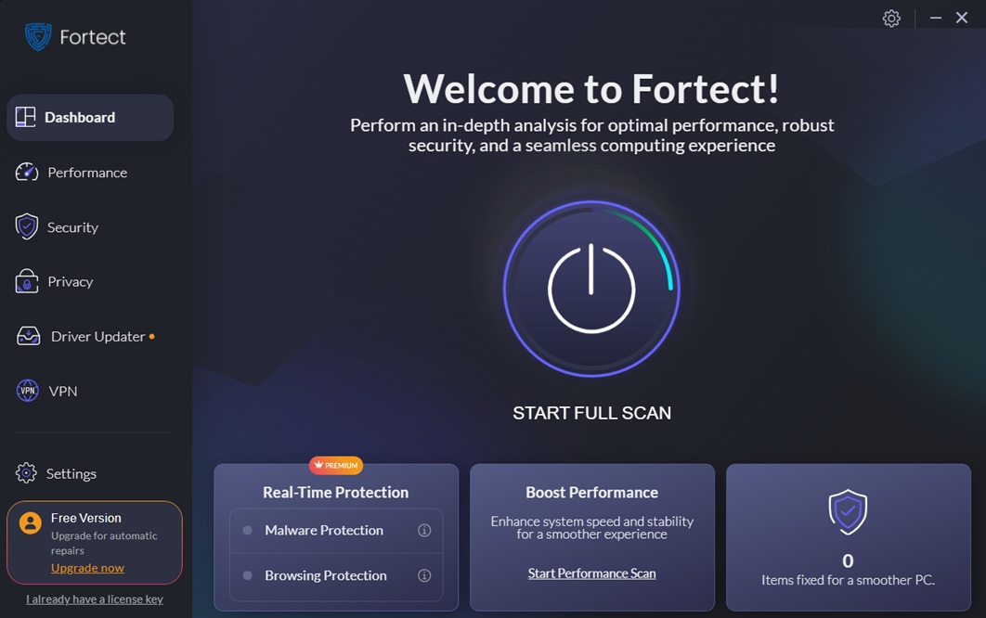Open the Dashboard menu item

(90, 118)
